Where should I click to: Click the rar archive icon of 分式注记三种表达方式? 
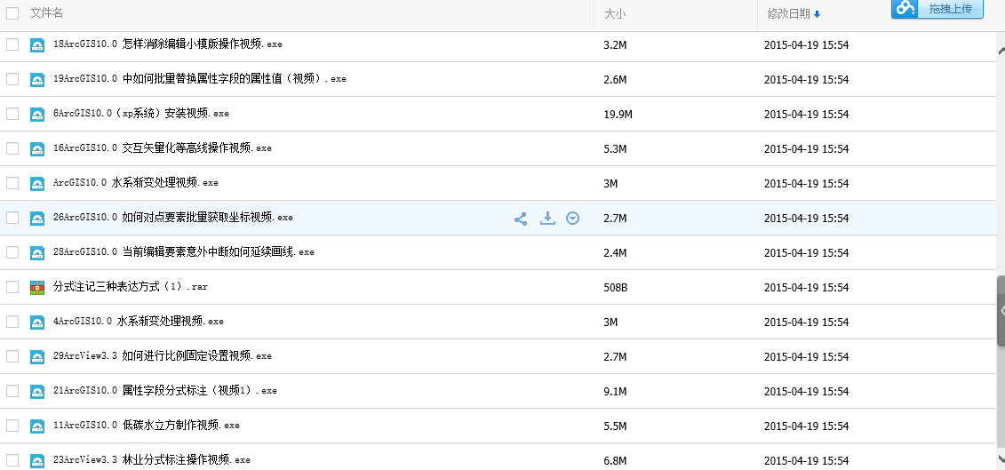point(37,287)
